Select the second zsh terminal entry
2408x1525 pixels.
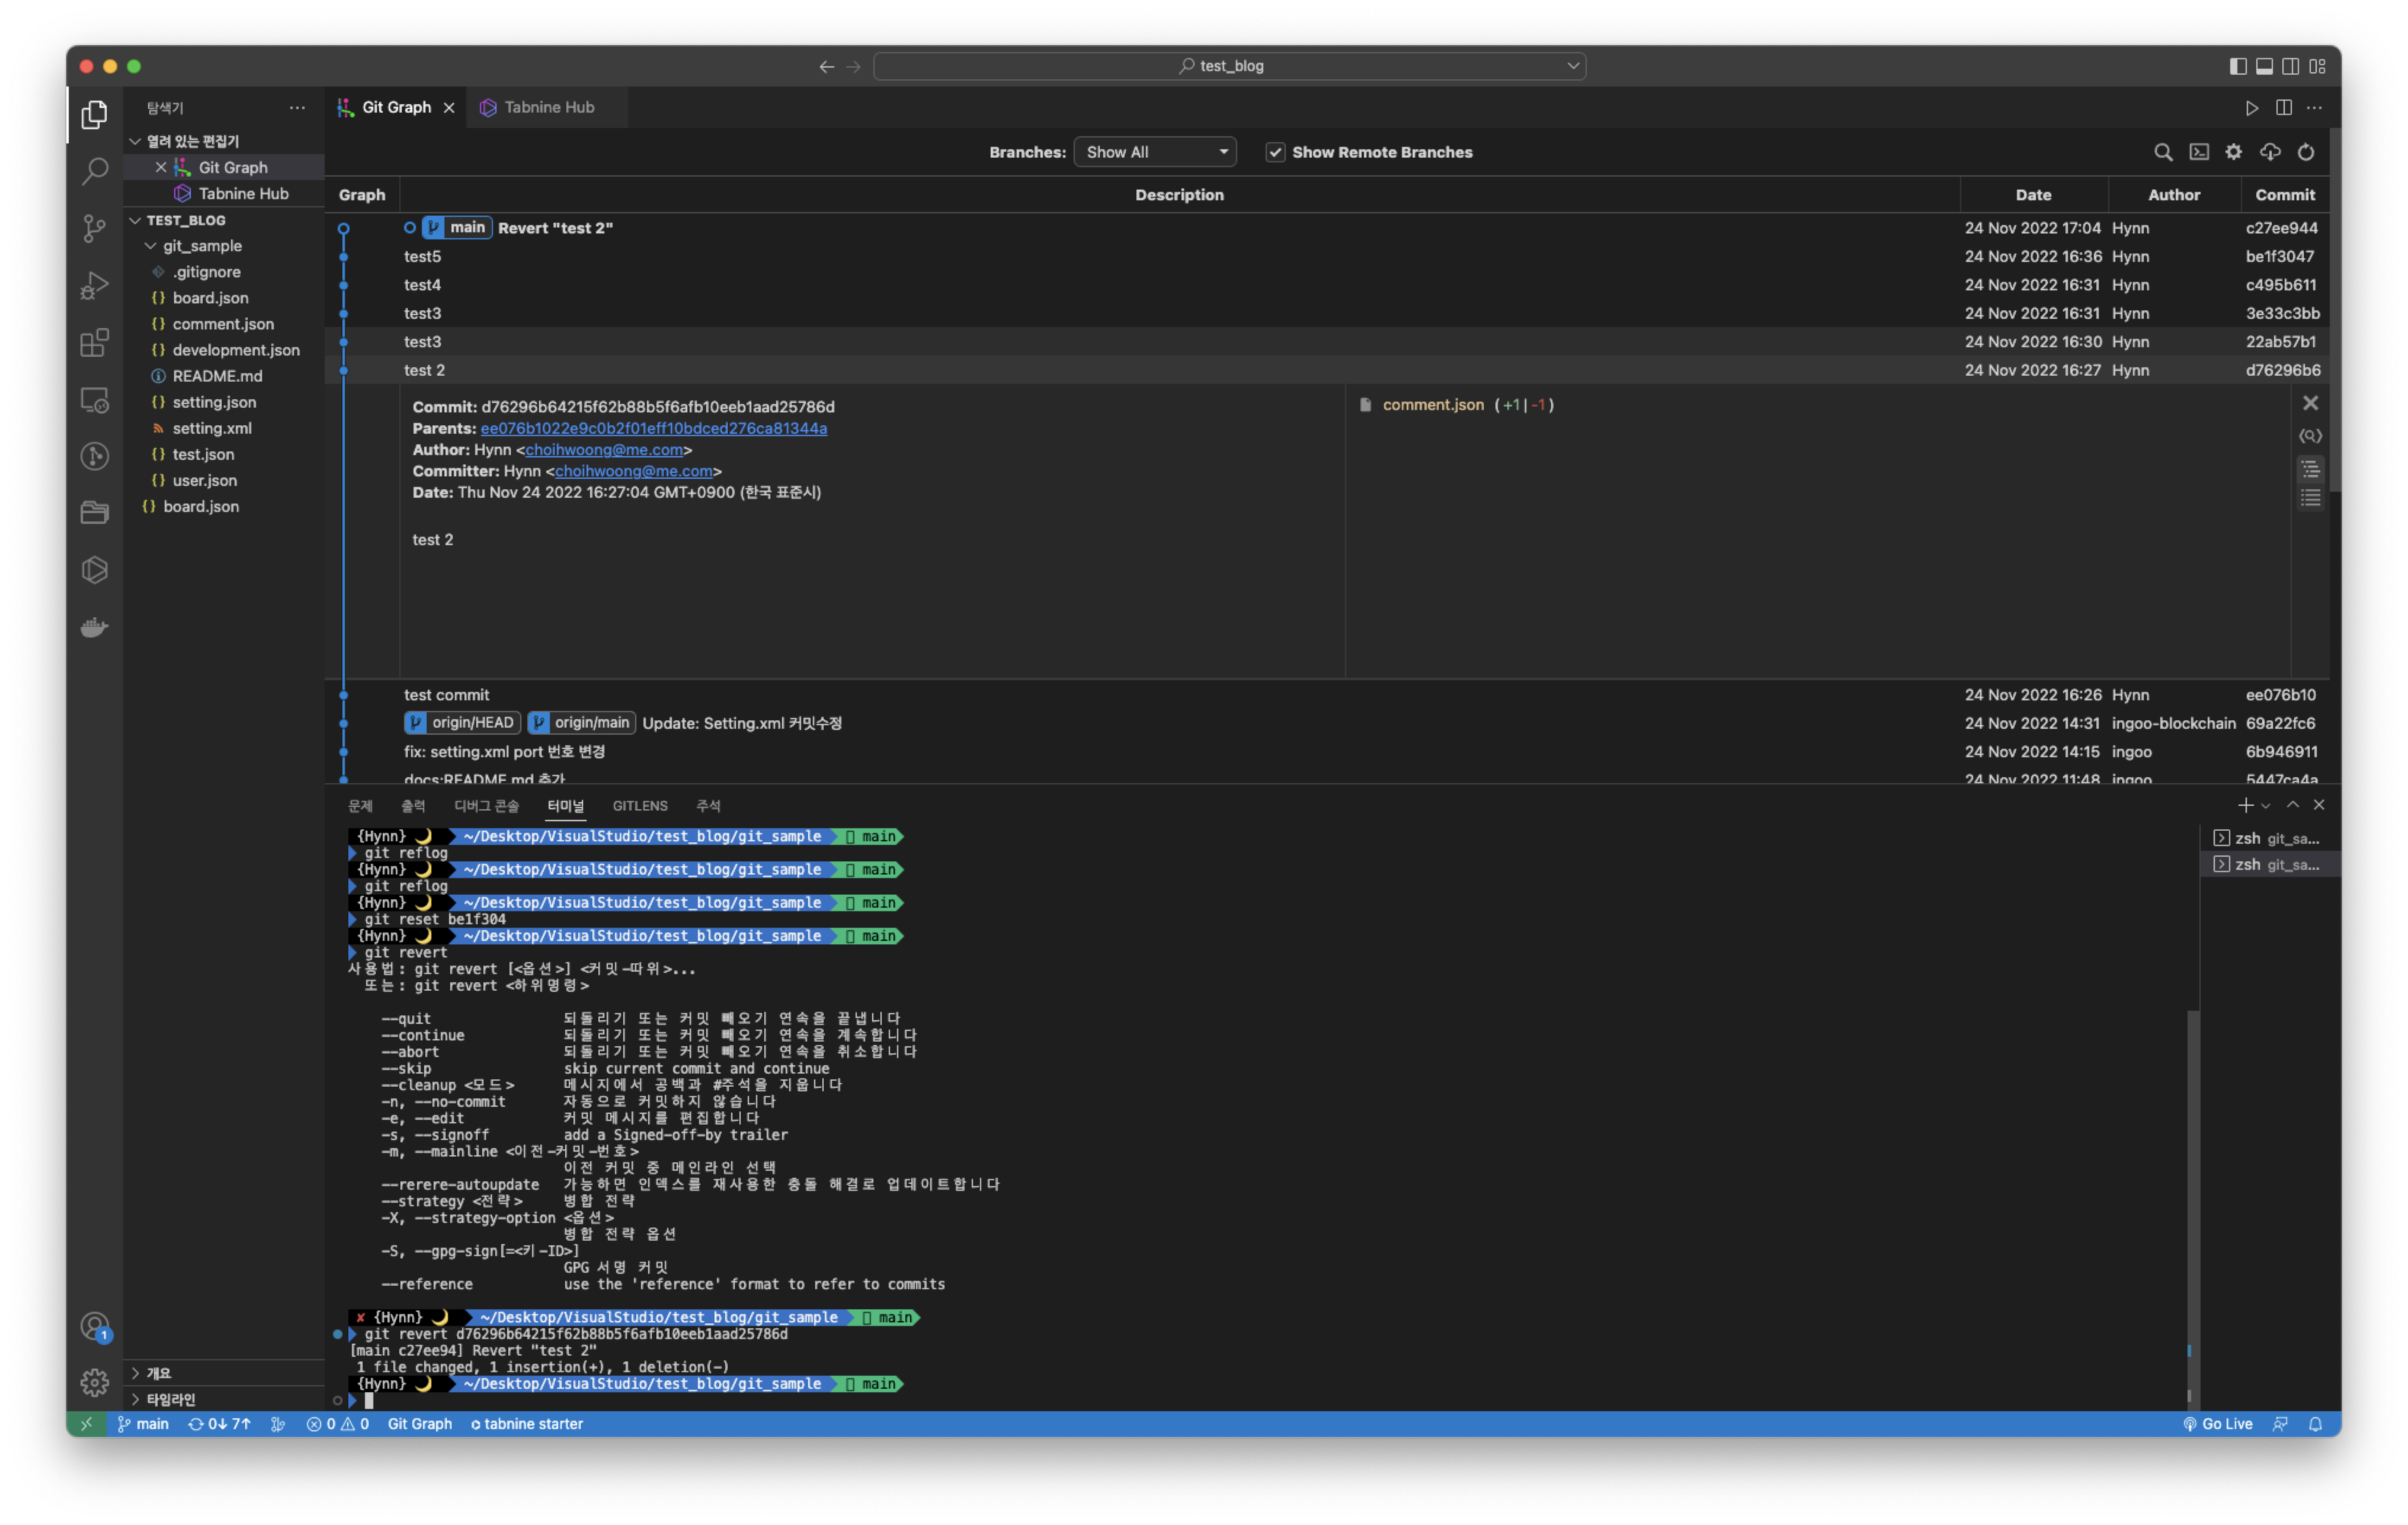pyautogui.click(x=2270, y=864)
